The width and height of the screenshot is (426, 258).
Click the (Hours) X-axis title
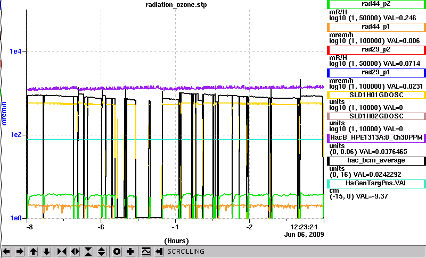(176, 241)
